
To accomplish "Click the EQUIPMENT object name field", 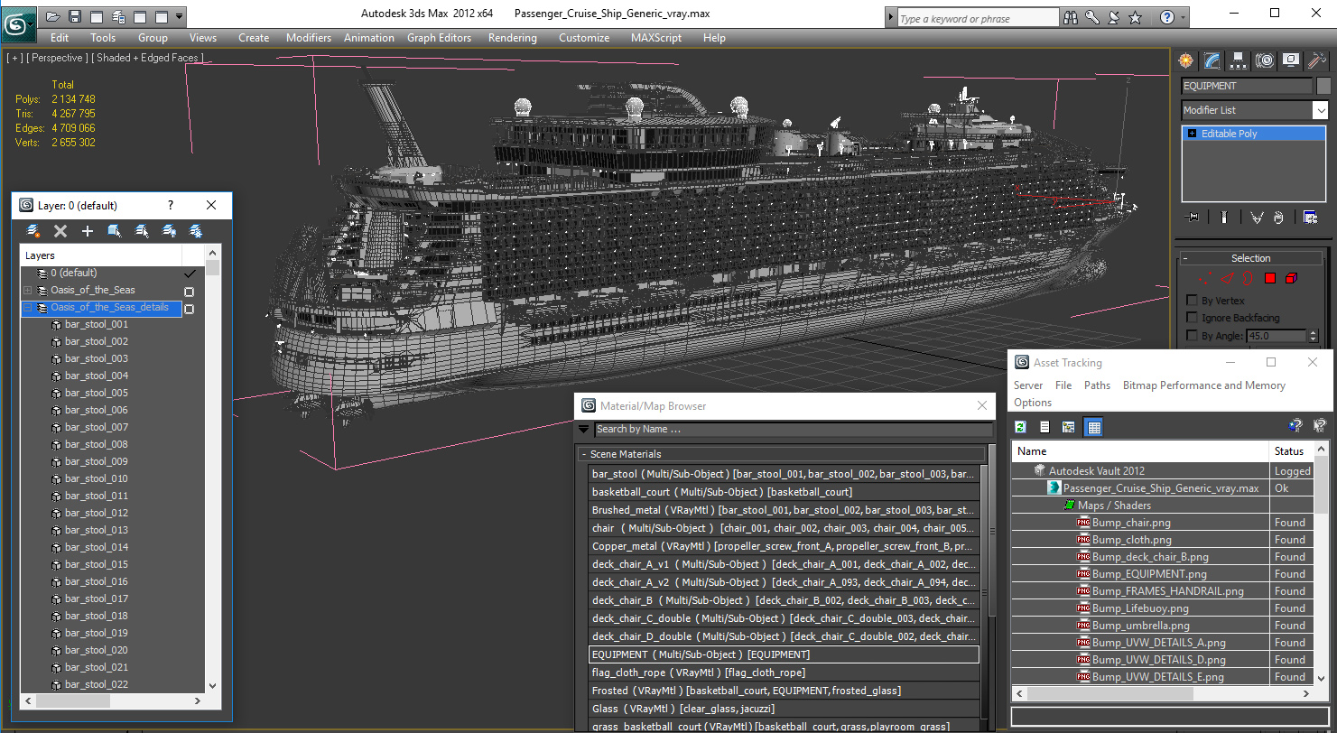I will pyautogui.click(x=1247, y=86).
